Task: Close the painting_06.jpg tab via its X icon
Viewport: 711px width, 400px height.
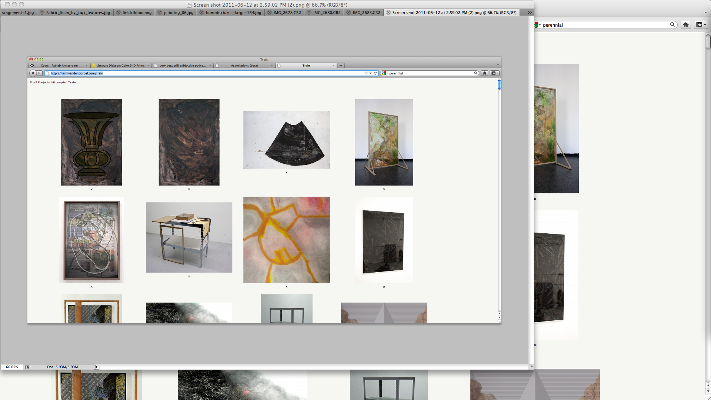Action: click(160, 13)
